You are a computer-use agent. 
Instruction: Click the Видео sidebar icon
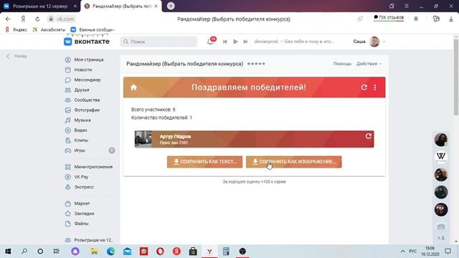click(68, 130)
